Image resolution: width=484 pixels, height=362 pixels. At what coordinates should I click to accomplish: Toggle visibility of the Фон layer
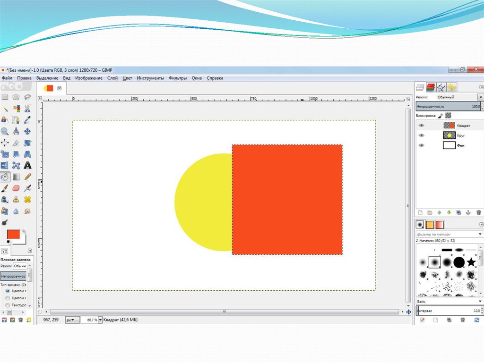[421, 145]
